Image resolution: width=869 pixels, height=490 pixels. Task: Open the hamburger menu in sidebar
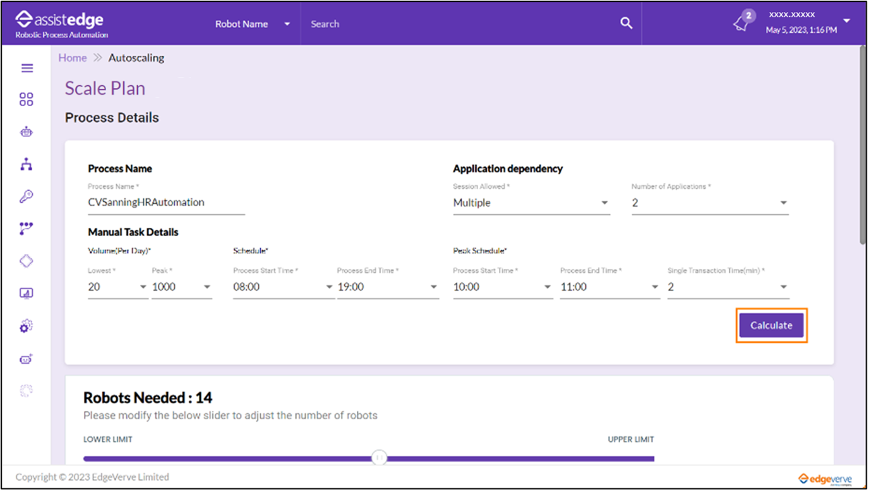tap(27, 68)
